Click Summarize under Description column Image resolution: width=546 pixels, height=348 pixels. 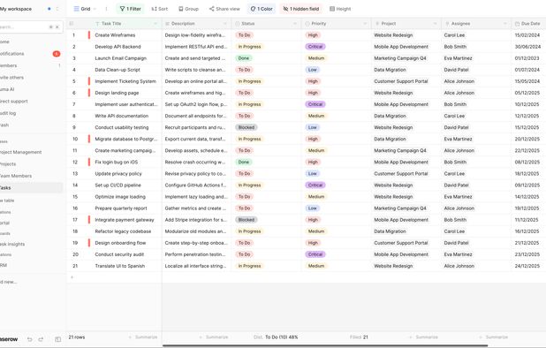click(214, 337)
